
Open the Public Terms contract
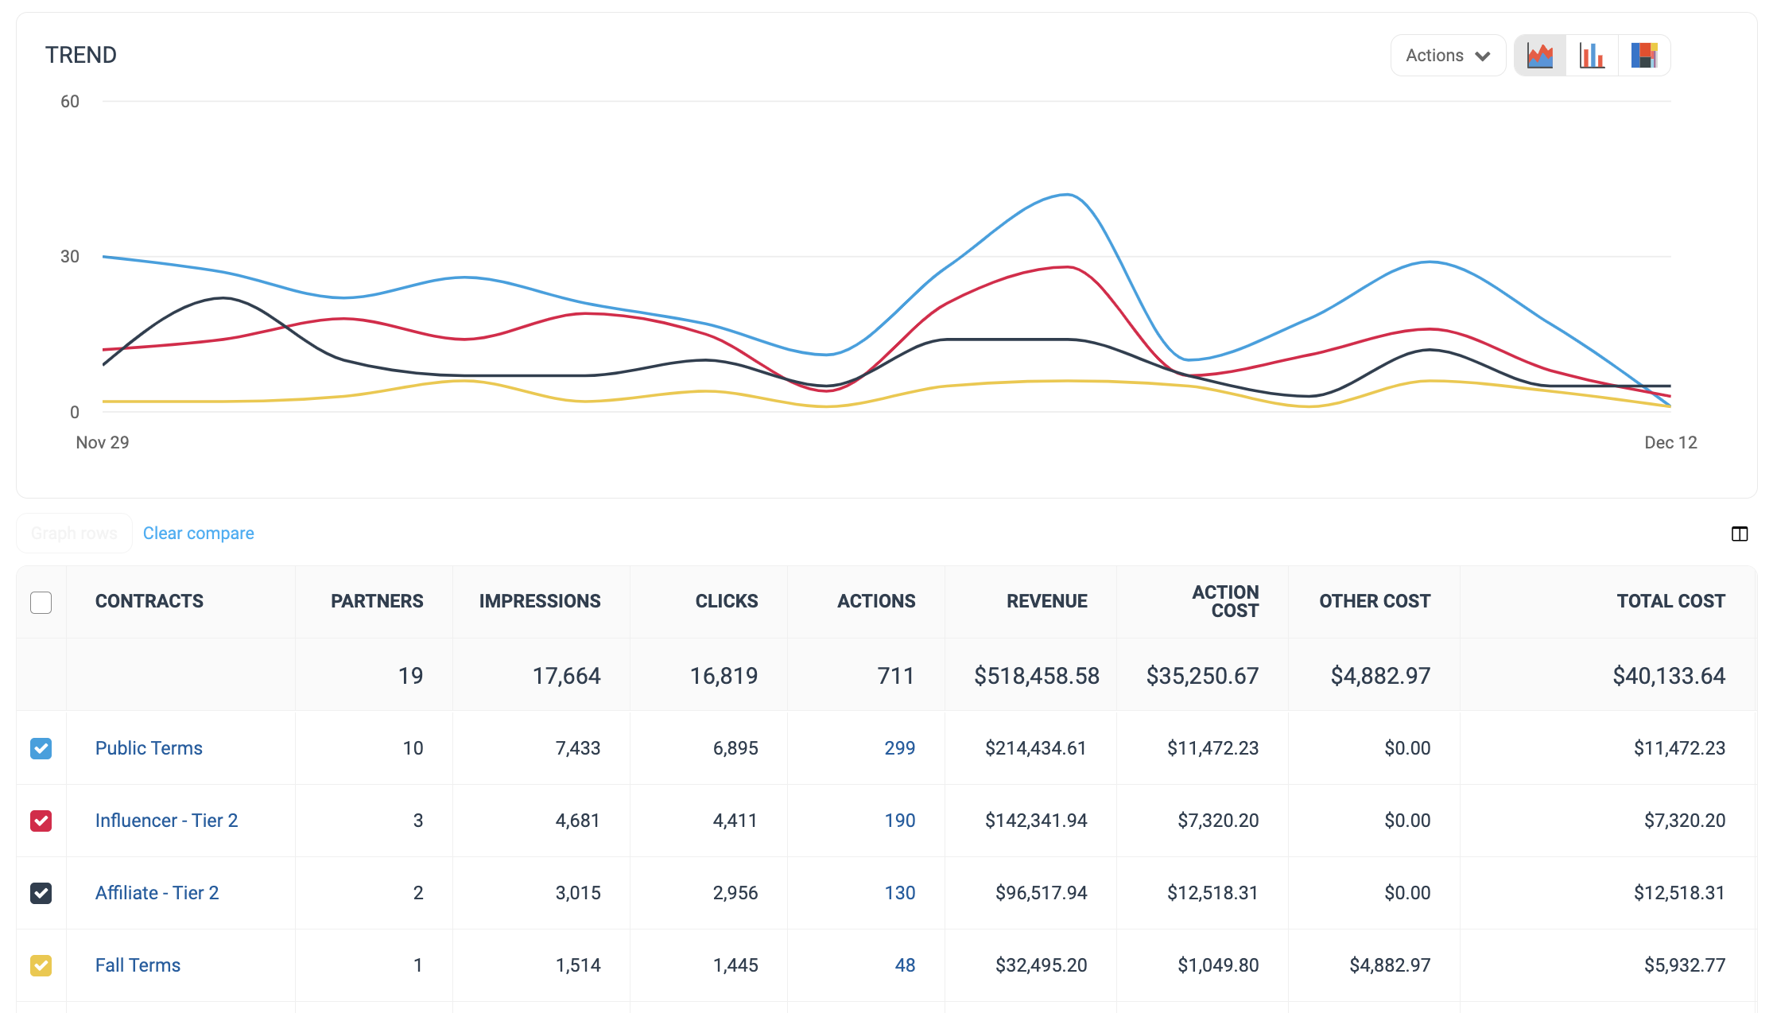coord(149,748)
